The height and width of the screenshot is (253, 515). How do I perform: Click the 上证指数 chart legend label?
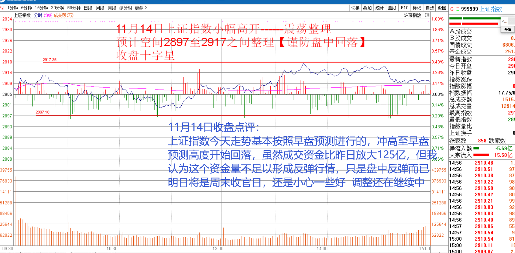22,15
